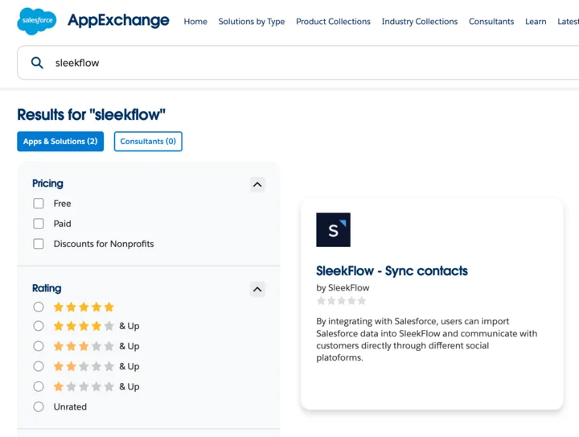Open SleekFlow - Sync contacts listing
The image size is (579, 437).
point(392,270)
